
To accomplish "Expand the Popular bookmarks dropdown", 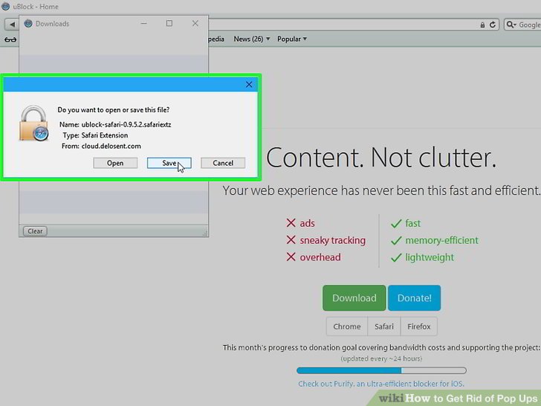I will coord(292,39).
